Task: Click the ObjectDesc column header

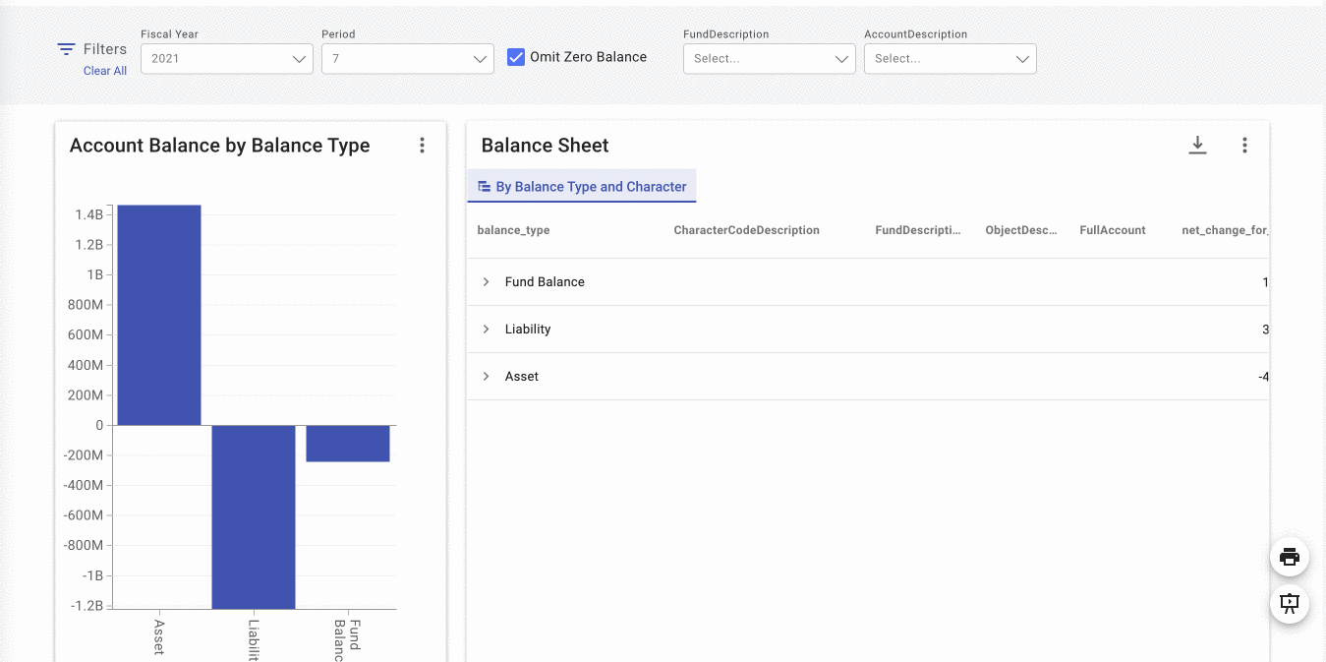Action: click(x=1021, y=230)
